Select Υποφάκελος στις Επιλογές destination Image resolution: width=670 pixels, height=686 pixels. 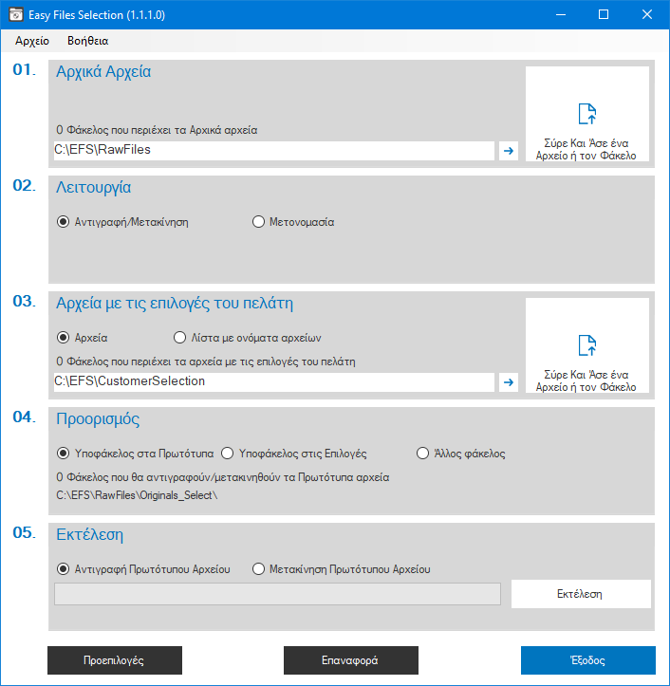(228, 454)
